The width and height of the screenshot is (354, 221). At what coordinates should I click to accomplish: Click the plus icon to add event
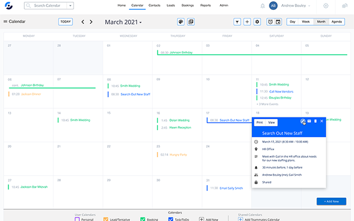click(247, 22)
